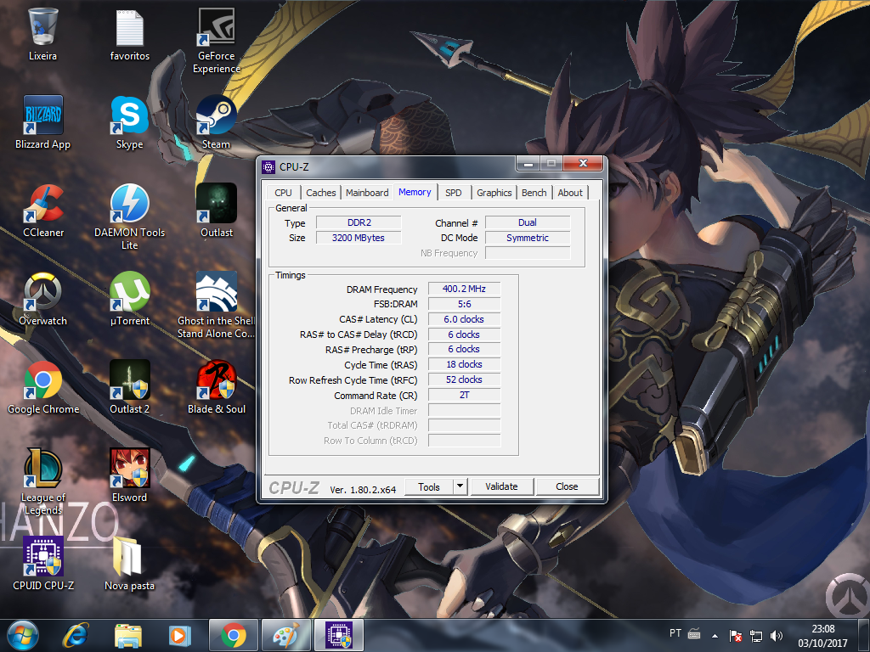The width and height of the screenshot is (870, 652).
Task: Click the Command Rate value 2T
Action: (464, 395)
